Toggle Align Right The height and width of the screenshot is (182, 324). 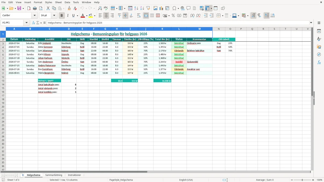[x=112, y=16]
